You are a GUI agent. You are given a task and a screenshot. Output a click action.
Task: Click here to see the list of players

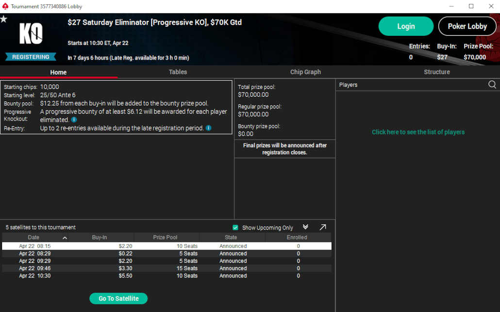click(x=418, y=132)
